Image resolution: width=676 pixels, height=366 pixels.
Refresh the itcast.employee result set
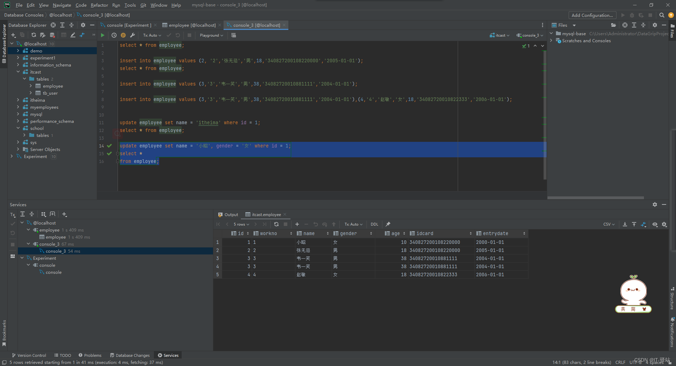pos(276,224)
